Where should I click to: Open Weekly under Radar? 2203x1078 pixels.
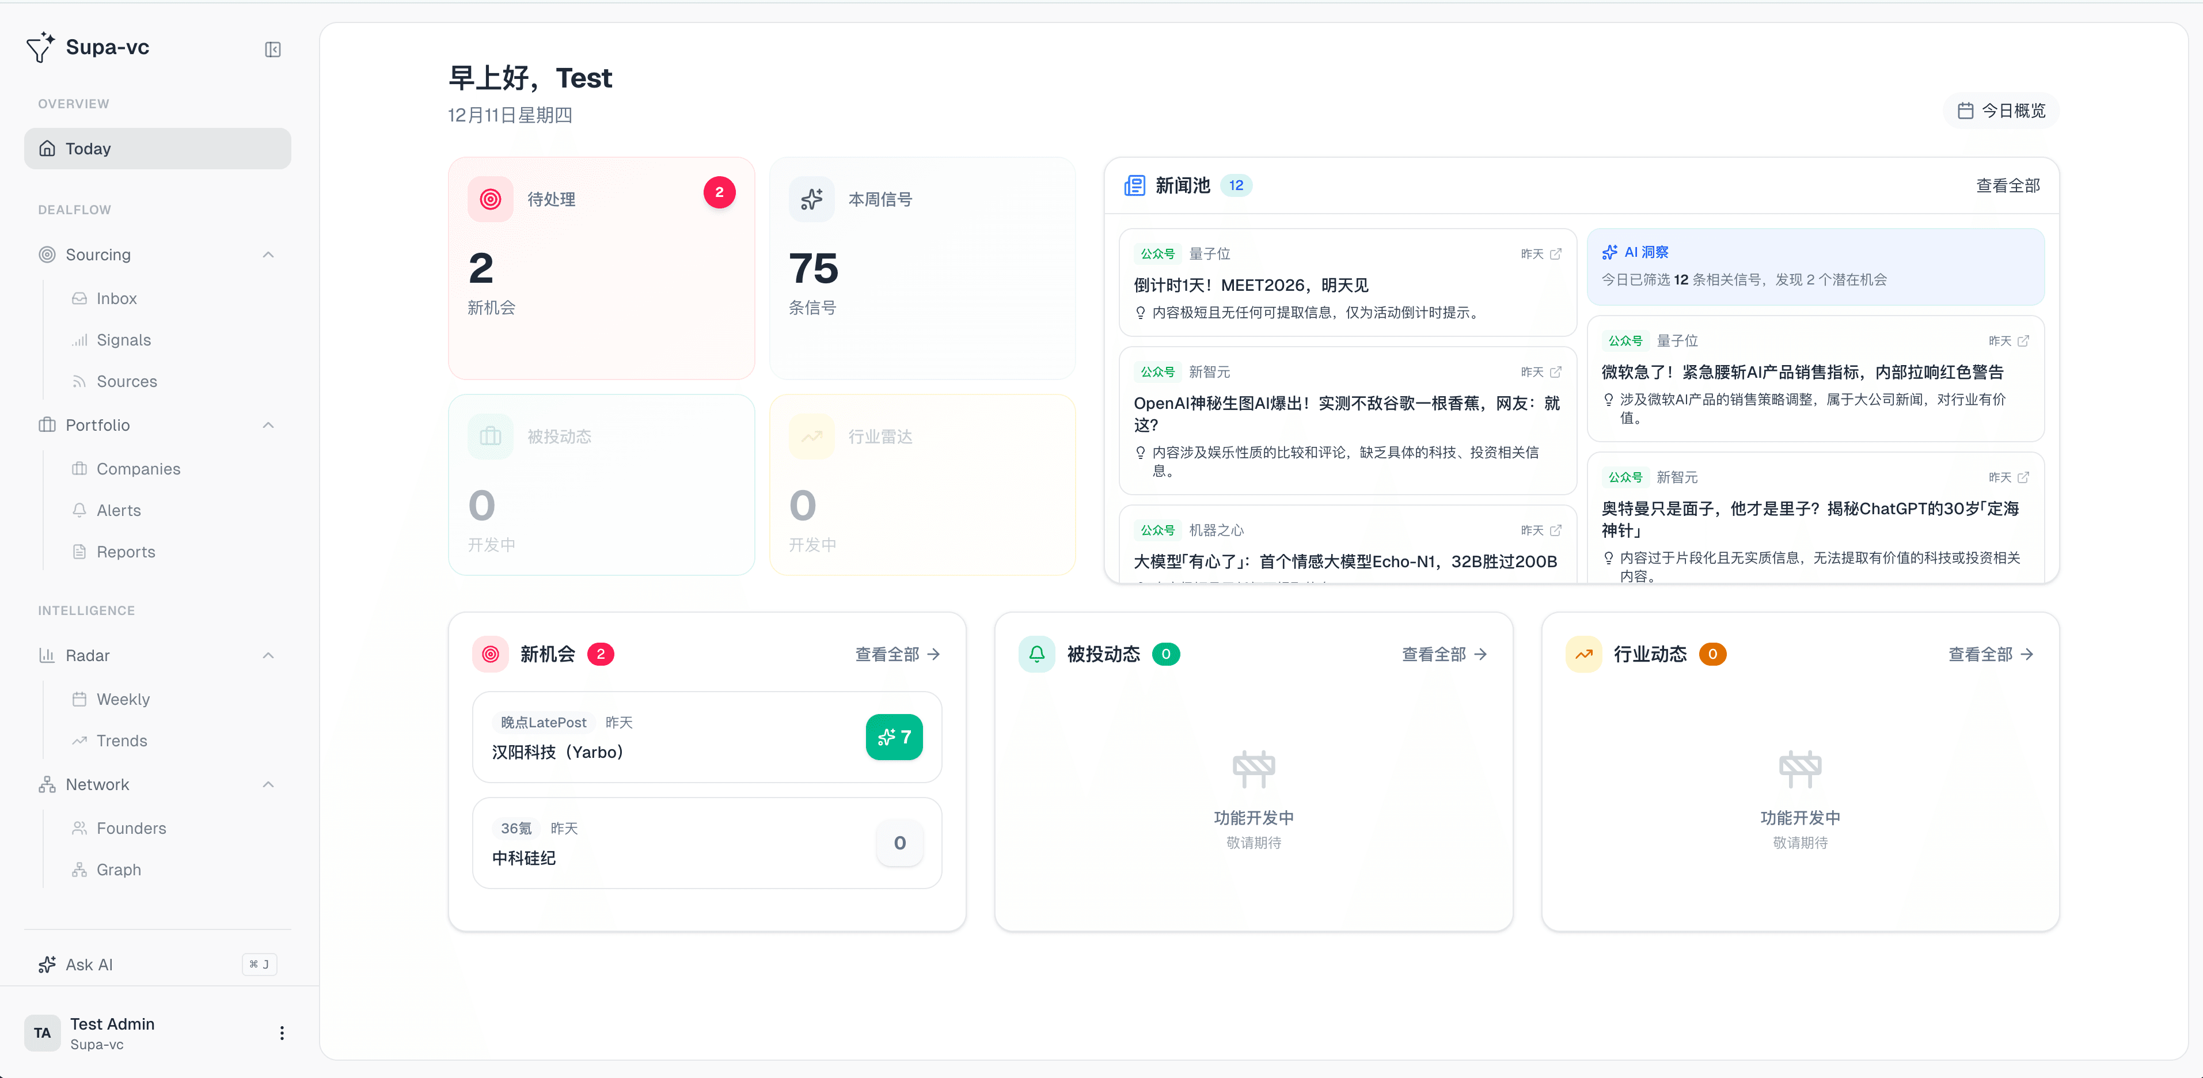(x=122, y=699)
